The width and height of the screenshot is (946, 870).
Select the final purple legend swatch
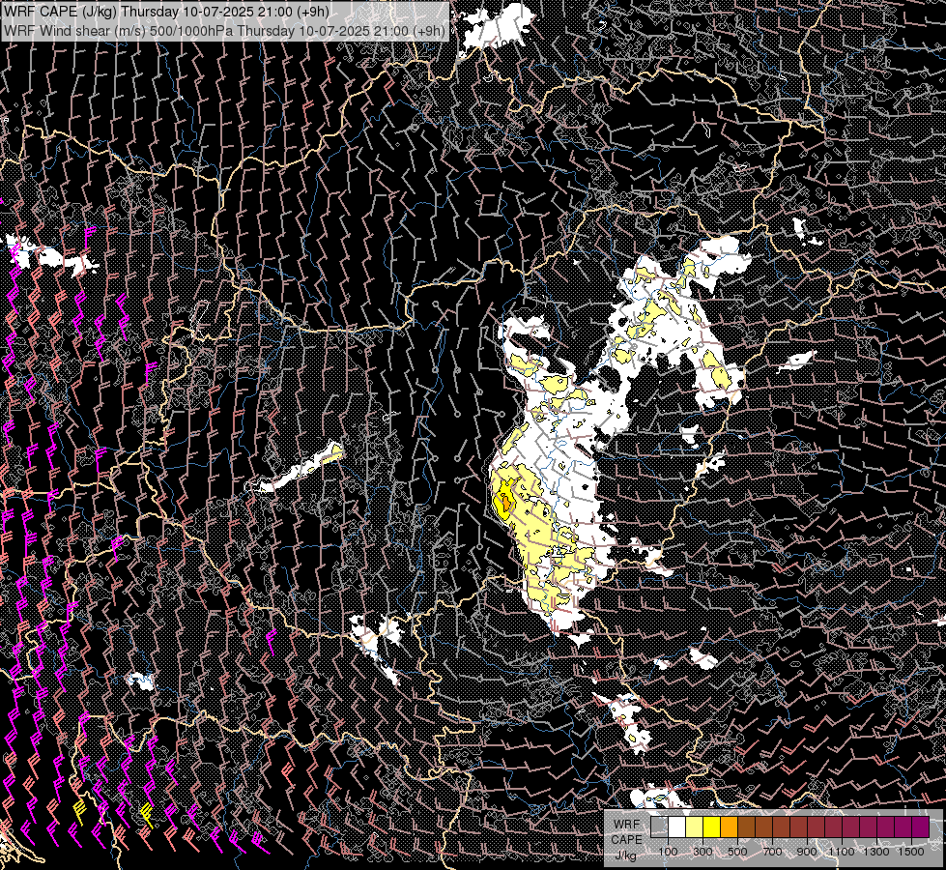pyautogui.click(x=921, y=826)
